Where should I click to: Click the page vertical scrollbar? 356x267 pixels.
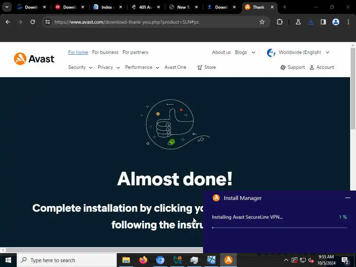(353, 89)
